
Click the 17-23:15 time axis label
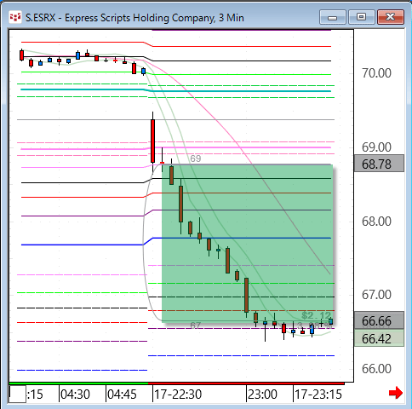[318, 395]
